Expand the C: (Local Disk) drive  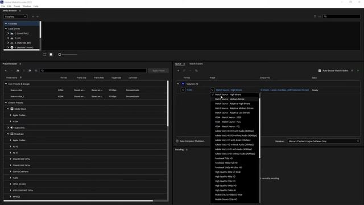pyautogui.click(x=8, y=34)
